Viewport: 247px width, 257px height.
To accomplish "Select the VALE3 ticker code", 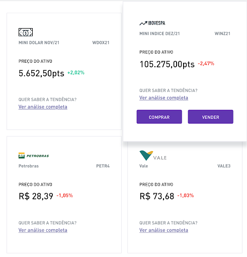I will 224,166.
